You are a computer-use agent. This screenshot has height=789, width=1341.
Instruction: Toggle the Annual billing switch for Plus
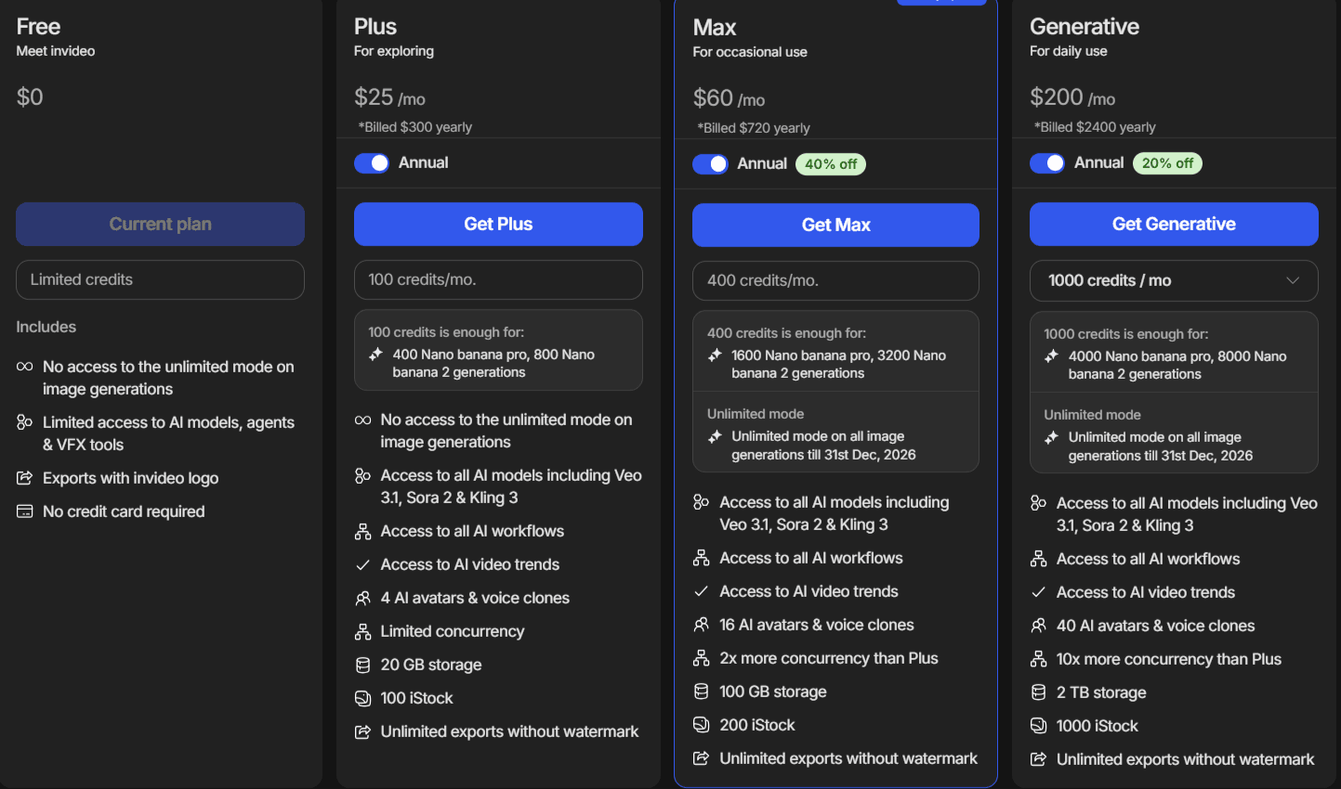[372, 163]
